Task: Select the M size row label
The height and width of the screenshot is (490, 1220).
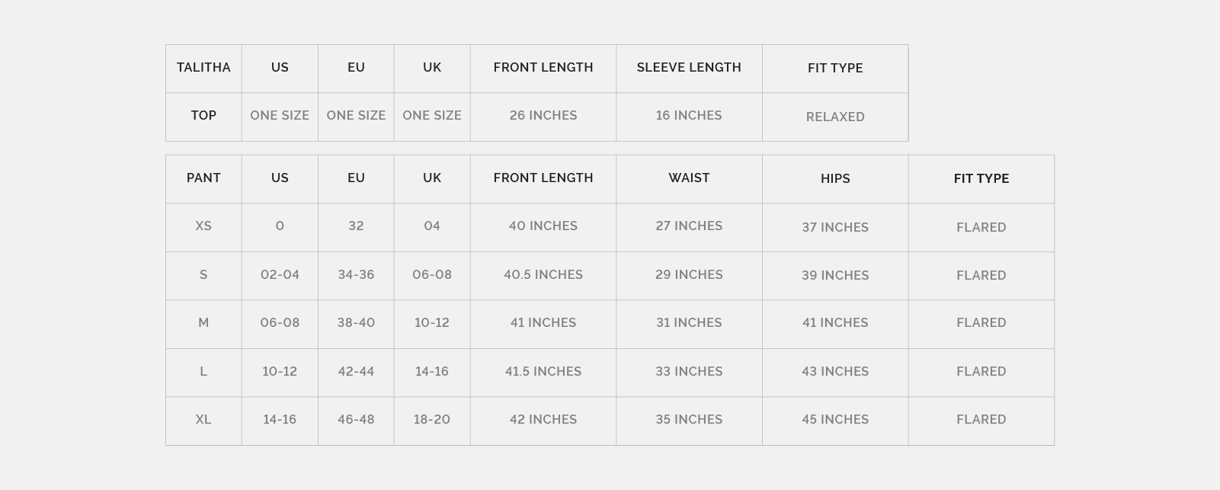Action: tap(203, 323)
